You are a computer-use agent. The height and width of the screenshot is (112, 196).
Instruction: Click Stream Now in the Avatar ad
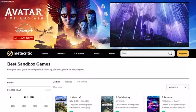point(24,38)
